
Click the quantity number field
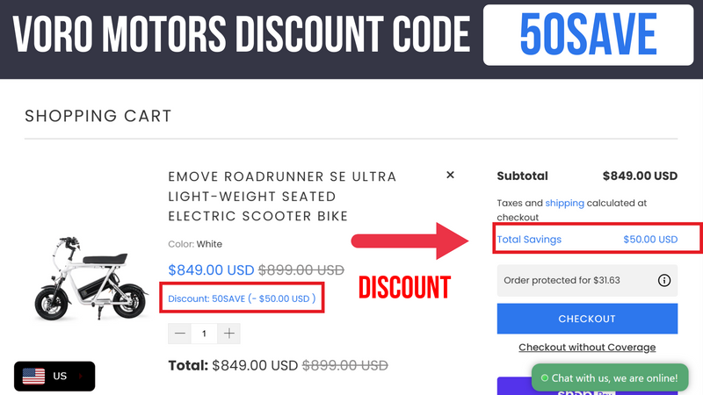[204, 334]
